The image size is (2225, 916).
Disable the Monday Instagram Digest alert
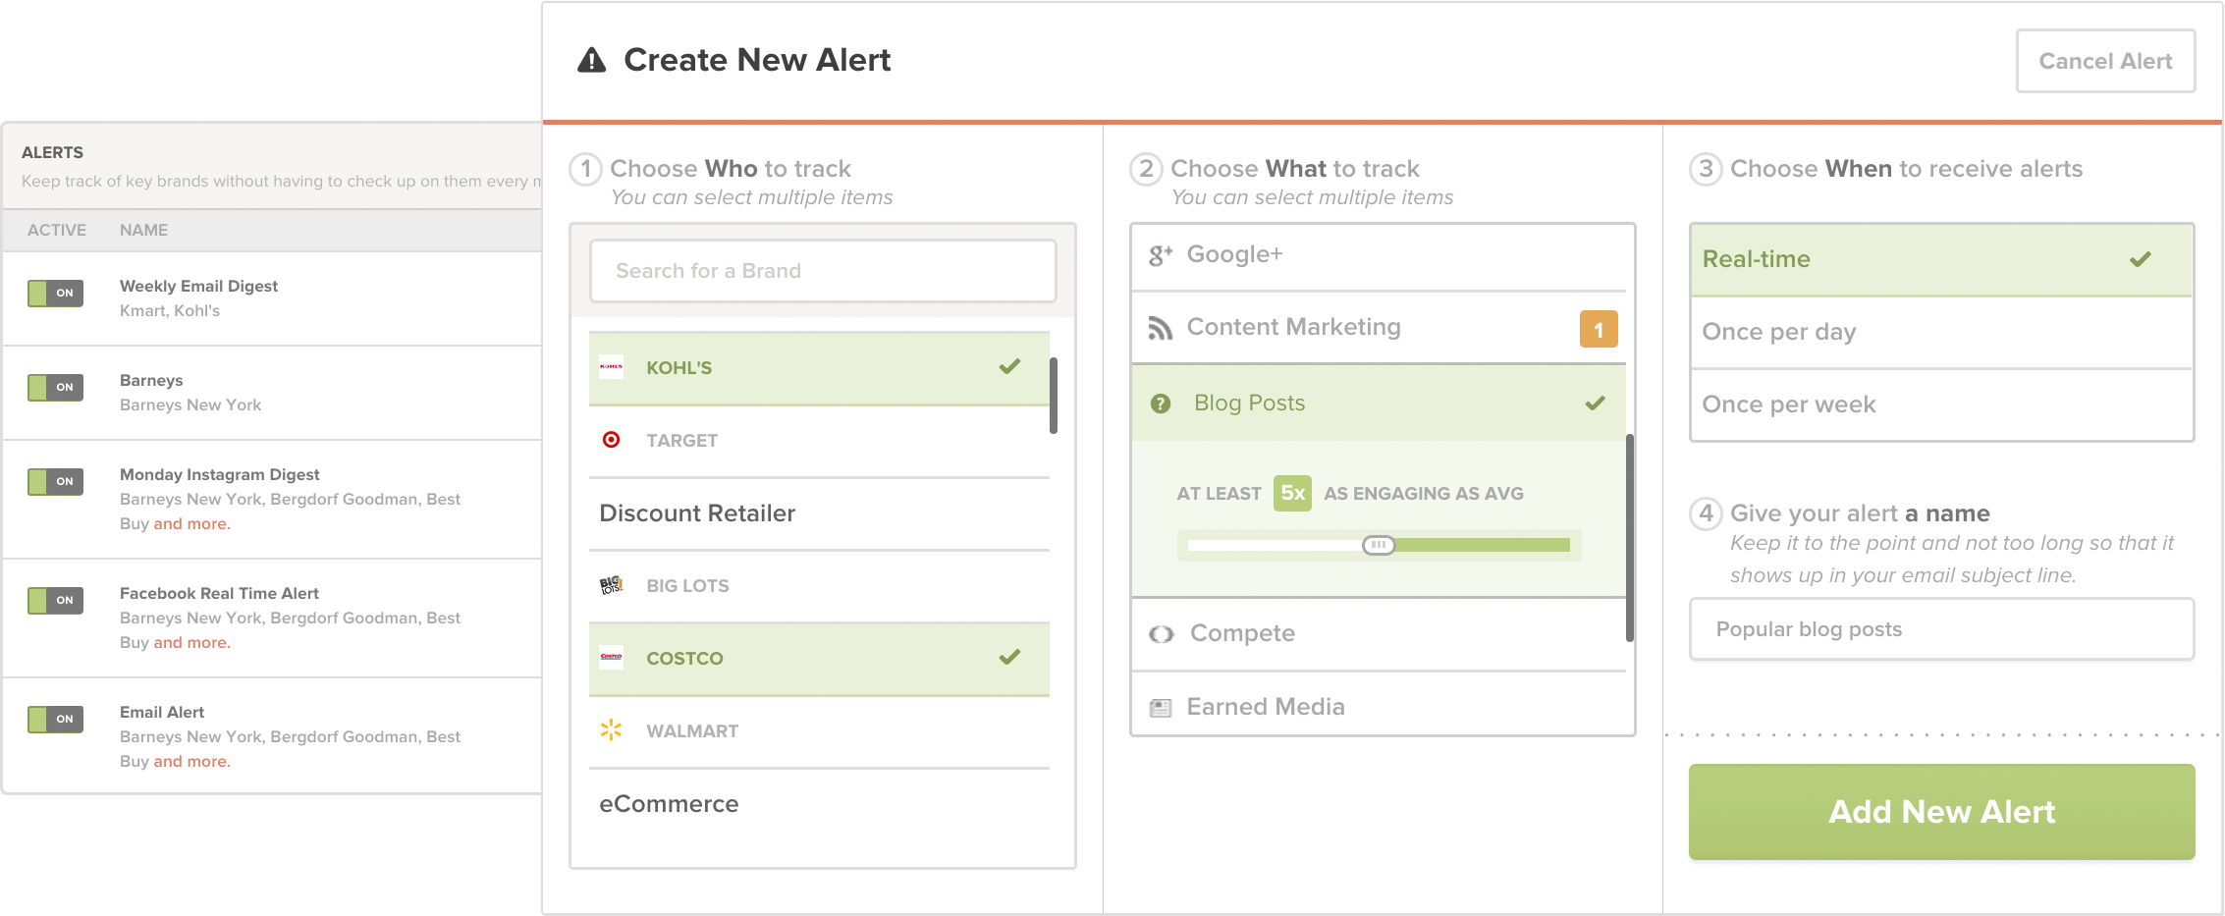pyautogui.click(x=56, y=482)
